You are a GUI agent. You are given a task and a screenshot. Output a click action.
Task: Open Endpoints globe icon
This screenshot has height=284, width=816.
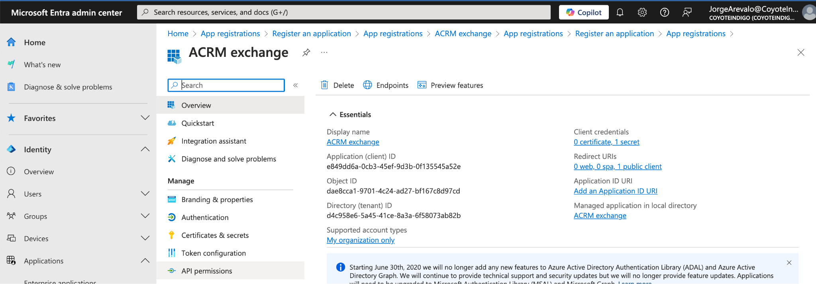(367, 85)
